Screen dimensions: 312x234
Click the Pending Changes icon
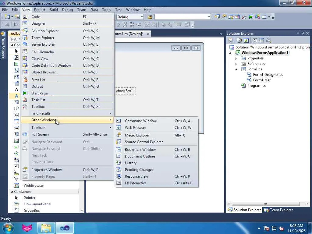point(119,170)
